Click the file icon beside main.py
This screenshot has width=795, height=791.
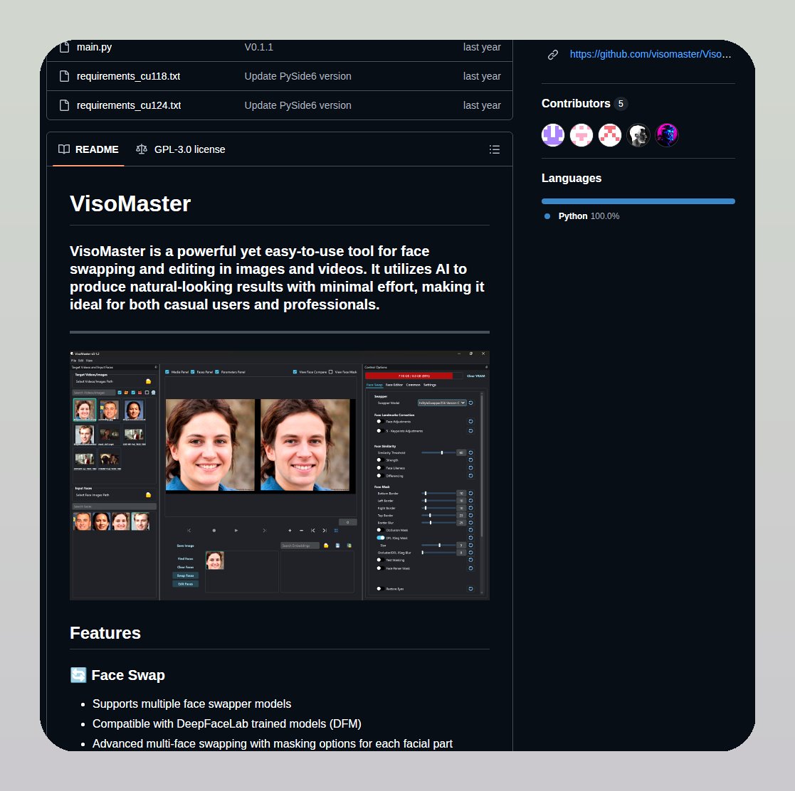click(x=64, y=47)
